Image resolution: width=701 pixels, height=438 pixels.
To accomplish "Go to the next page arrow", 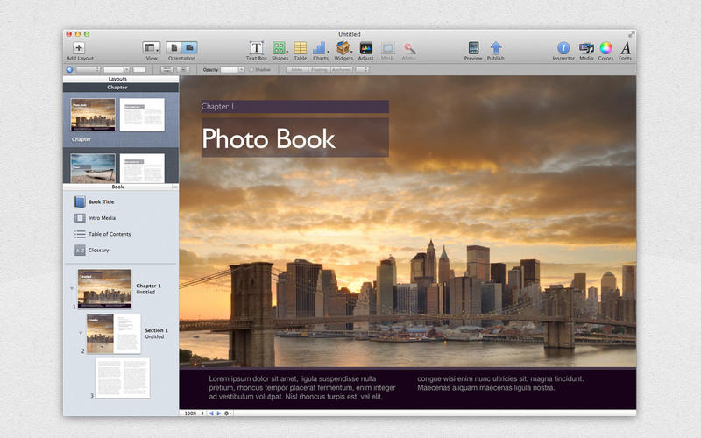I will pyautogui.click(x=218, y=413).
